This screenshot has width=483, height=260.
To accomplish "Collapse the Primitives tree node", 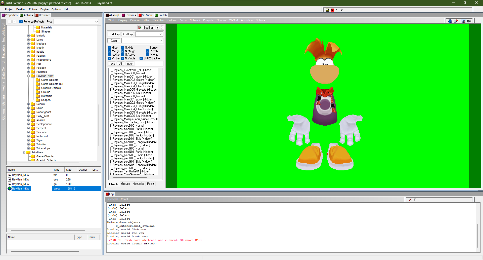I will tap(24, 152).
